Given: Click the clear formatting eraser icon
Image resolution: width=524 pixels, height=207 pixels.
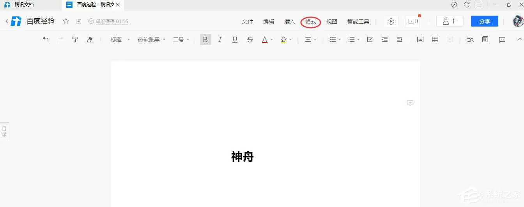Looking at the screenshot, I should [x=90, y=39].
